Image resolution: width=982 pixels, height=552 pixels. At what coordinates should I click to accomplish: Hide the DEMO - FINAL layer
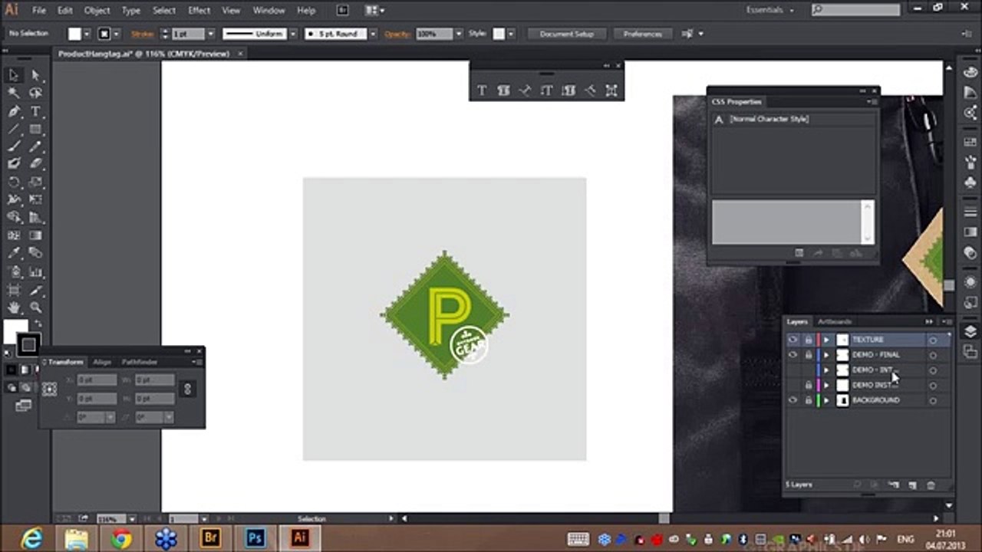(x=793, y=355)
